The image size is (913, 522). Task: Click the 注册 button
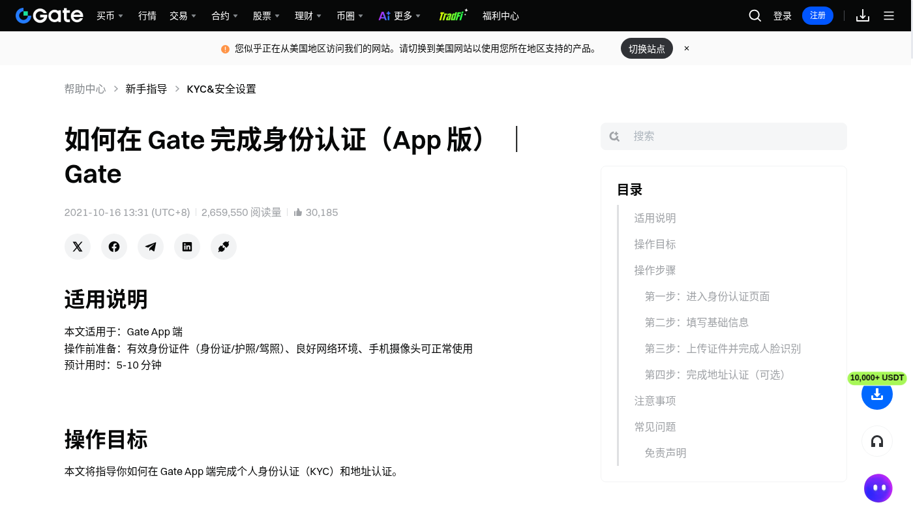point(818,16)
